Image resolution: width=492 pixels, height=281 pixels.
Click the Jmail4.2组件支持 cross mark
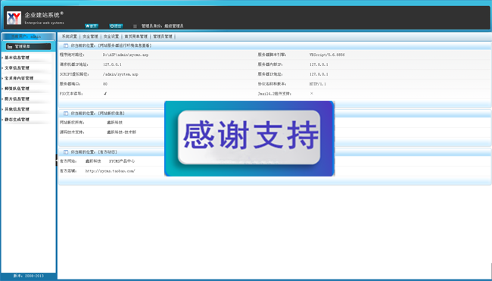[x=311, y=94]
